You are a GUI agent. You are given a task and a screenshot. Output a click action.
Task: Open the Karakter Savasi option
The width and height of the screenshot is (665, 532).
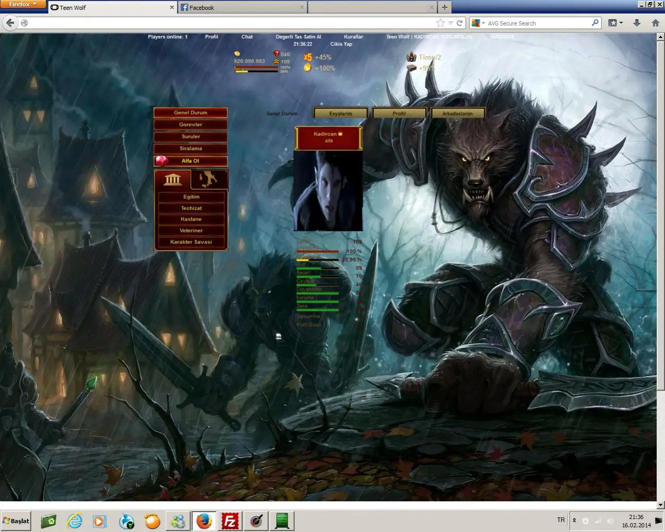(191, 242)
